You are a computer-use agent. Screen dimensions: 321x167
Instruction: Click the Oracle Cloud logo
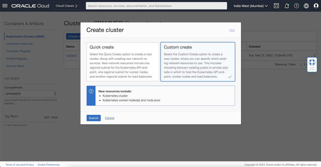pos(30,6)
